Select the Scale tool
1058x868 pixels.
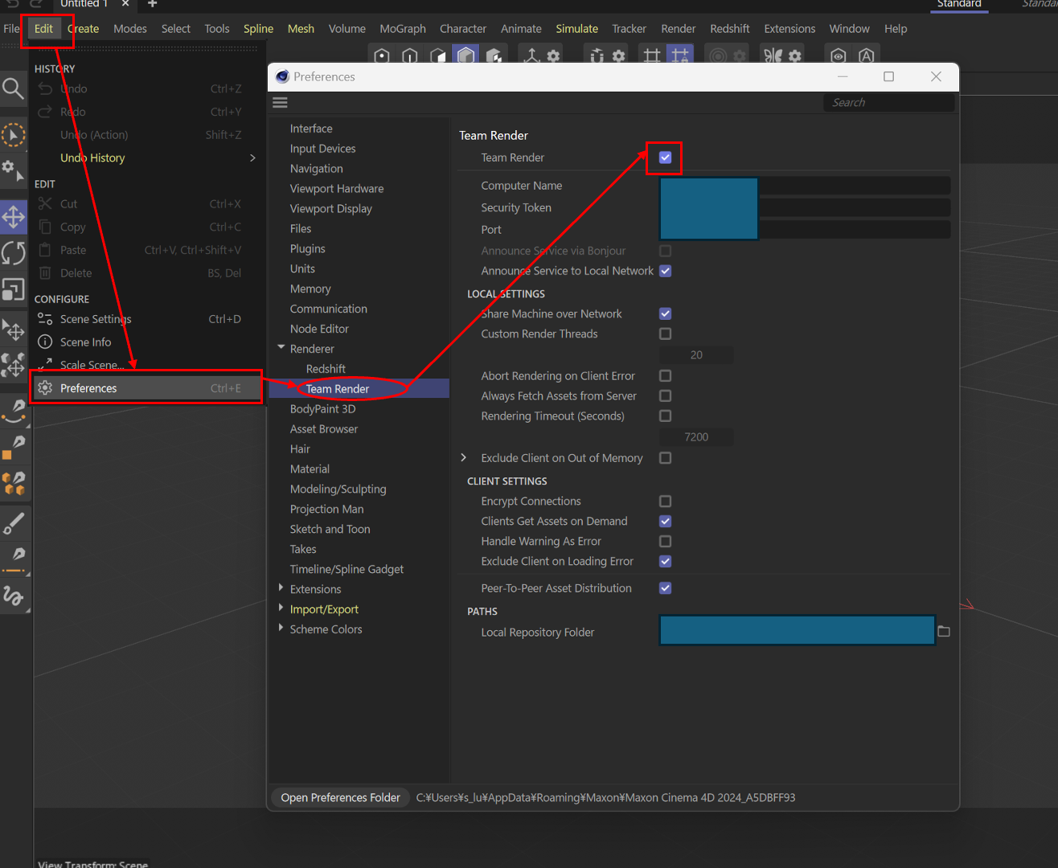coord(14,289)
